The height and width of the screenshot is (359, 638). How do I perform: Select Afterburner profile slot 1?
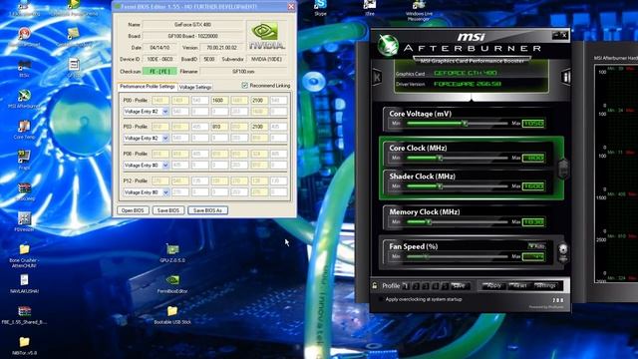(406, 286)
